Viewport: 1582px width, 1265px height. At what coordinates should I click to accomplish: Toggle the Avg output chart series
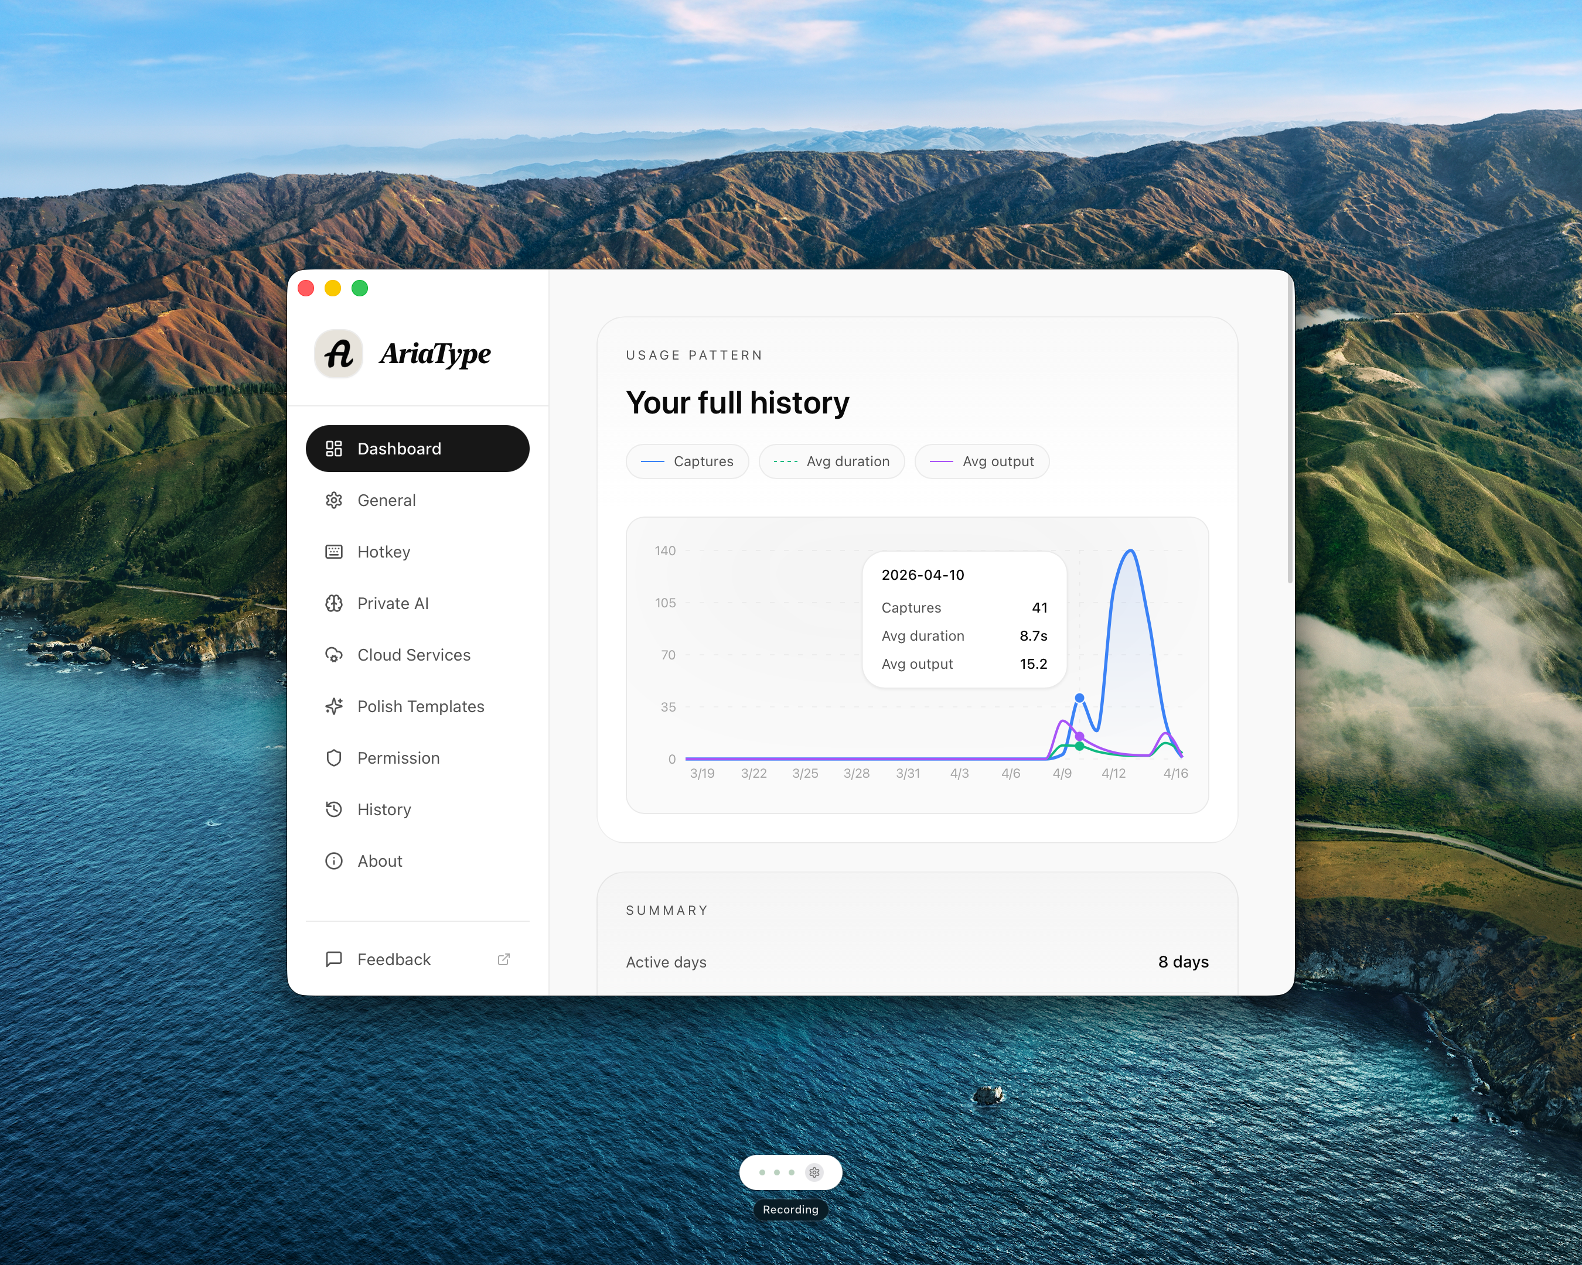tap(981, 461)
